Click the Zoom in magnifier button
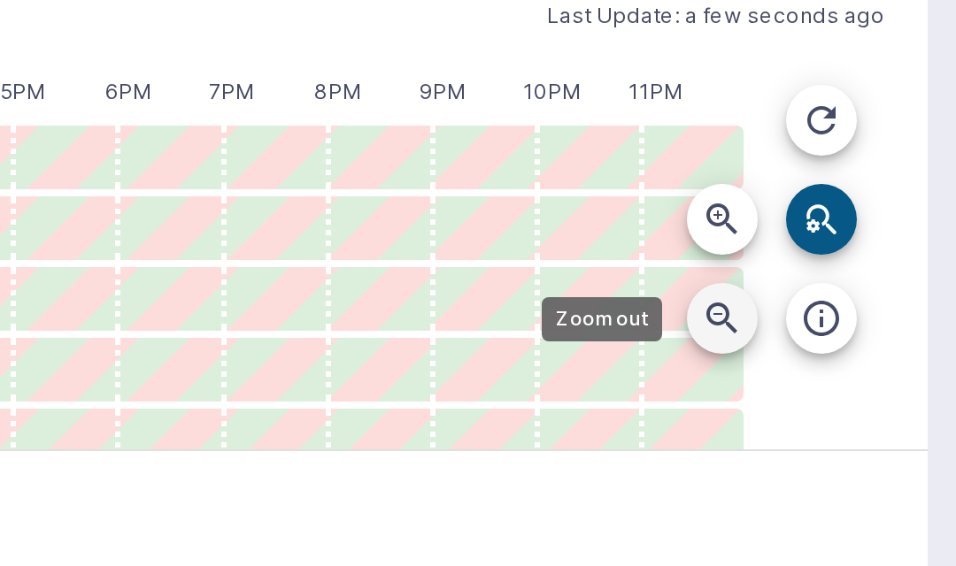Screen dimensions: 956x566 (x=722, y=219)
